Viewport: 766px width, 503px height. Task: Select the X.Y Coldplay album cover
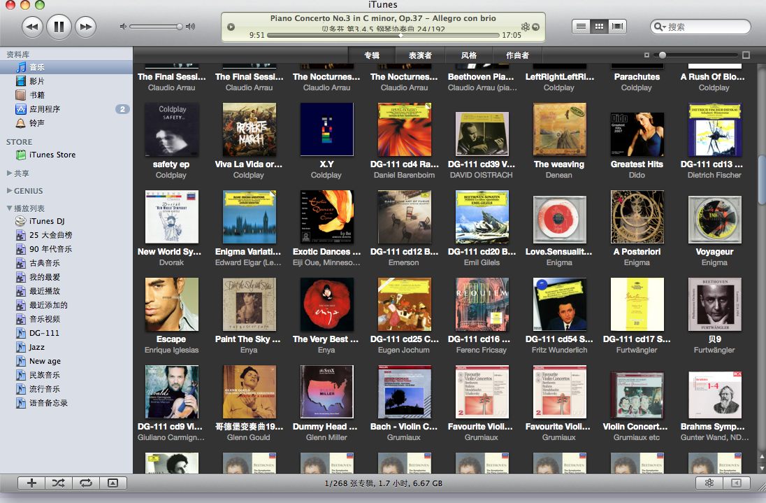coord(326,129)
